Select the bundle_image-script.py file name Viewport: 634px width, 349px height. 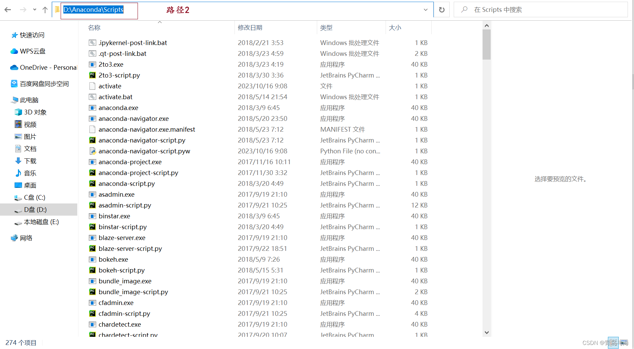pos(134,292)
